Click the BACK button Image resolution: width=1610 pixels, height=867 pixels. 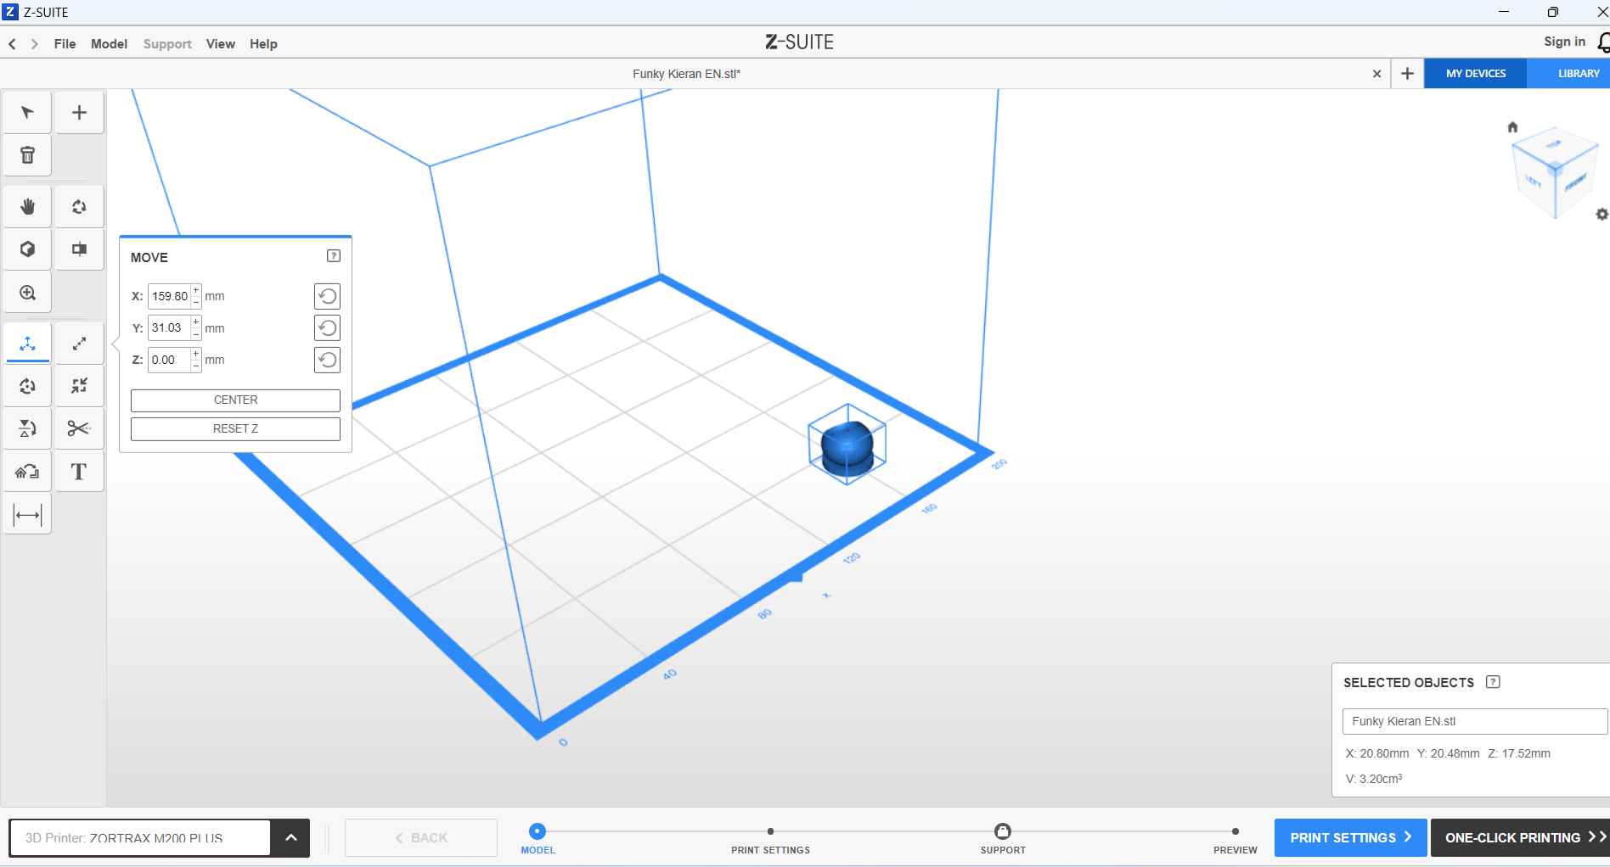(421, 838)
